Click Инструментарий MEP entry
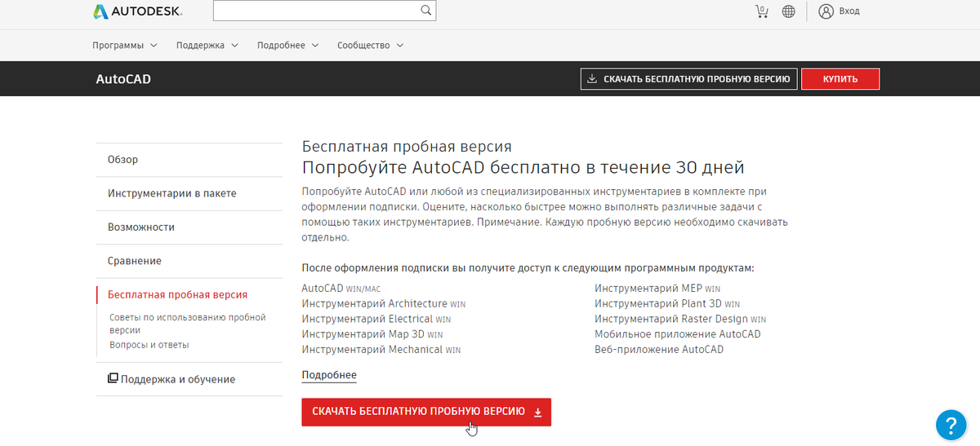The width and height of the screenshot is (980, 446). click(x=657, y=289)
